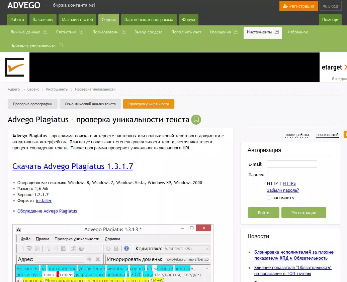Viewport: 347px width, 282px height.
Task: Download Advego Plagiatus 1.3.1.7 link
Action: click(73, 166)
